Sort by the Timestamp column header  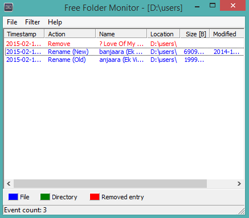click(24, 34)
